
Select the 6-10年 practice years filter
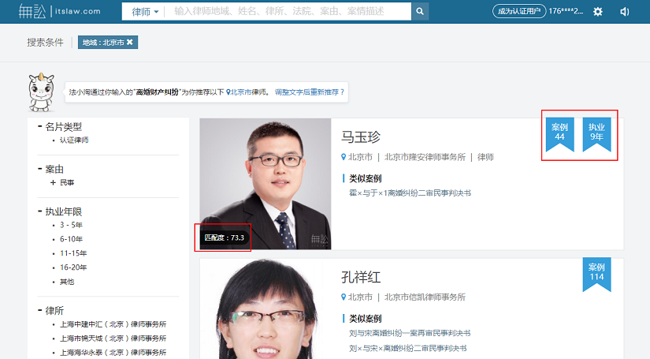[71, 239]
